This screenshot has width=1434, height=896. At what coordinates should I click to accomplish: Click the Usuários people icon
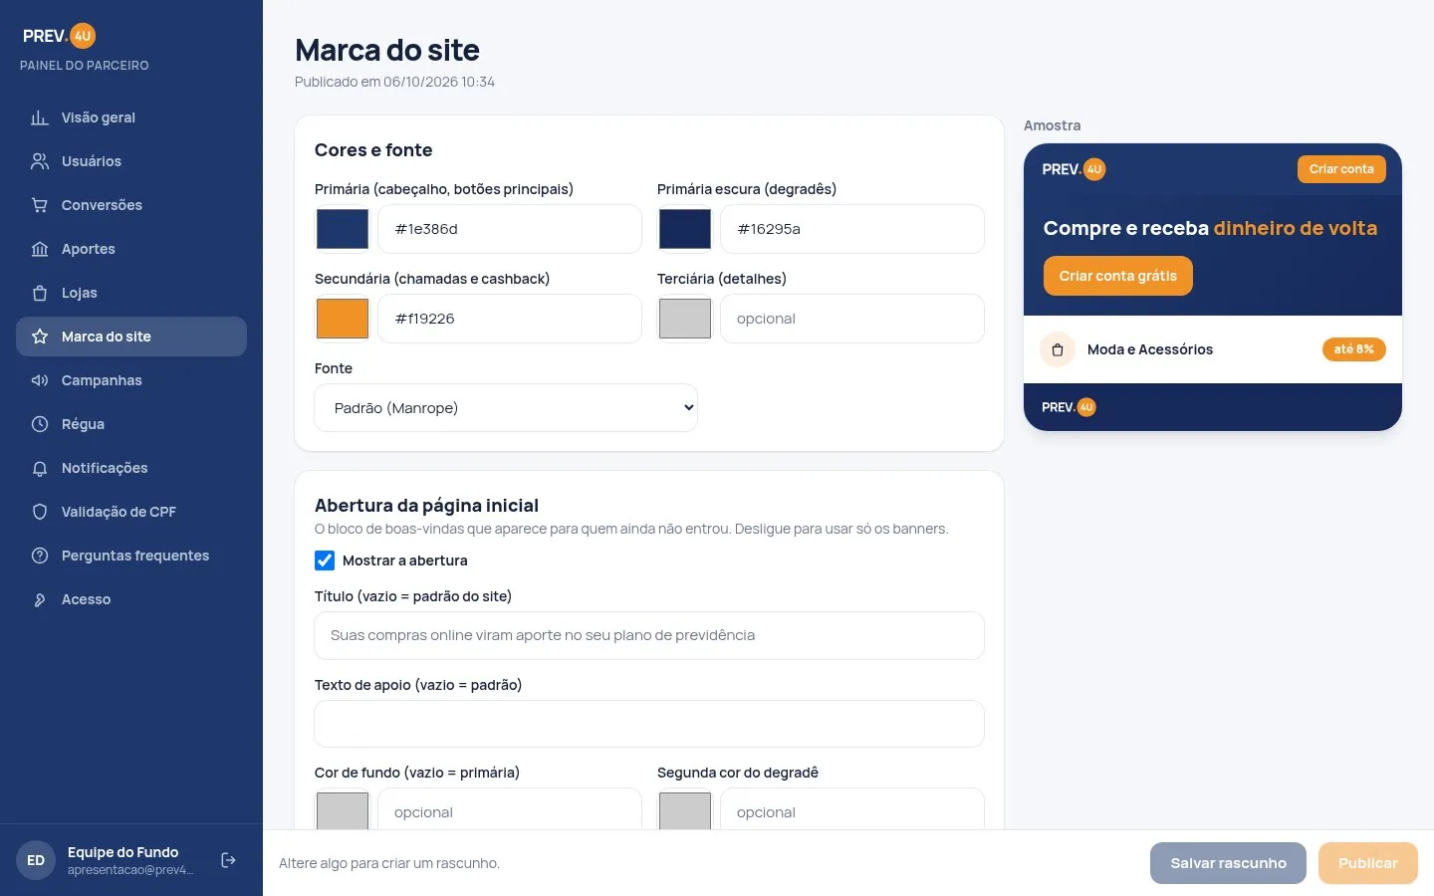[x=40, y=161]
